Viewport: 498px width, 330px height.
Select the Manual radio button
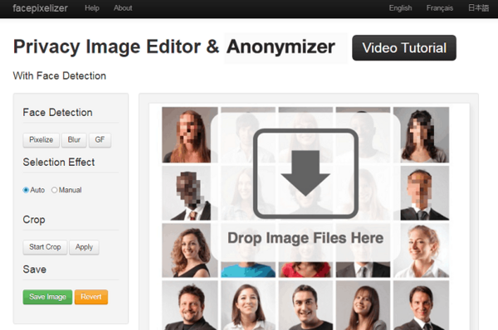(54, 190)
